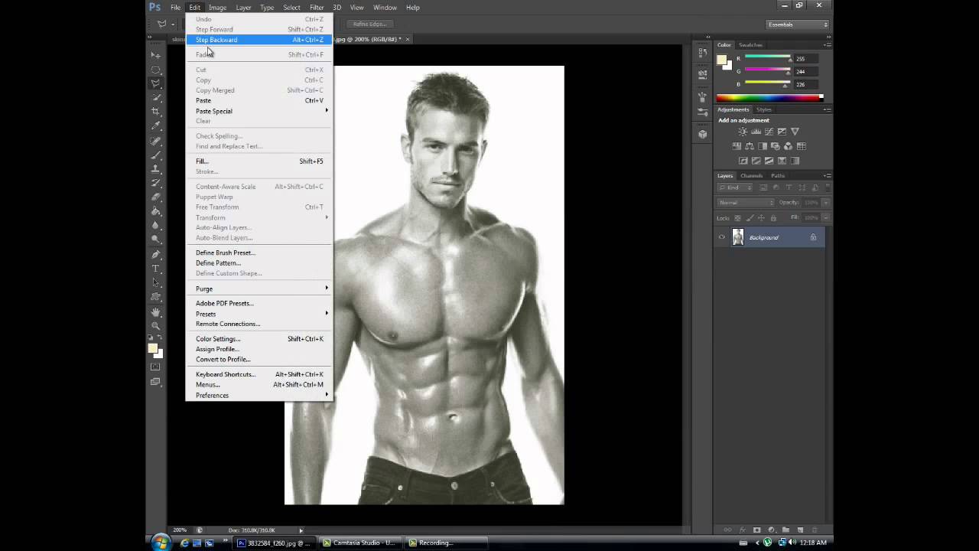This screenshot has width=979, height=551.
Task: Select the Crop tool
Action: tap(156, 112)
